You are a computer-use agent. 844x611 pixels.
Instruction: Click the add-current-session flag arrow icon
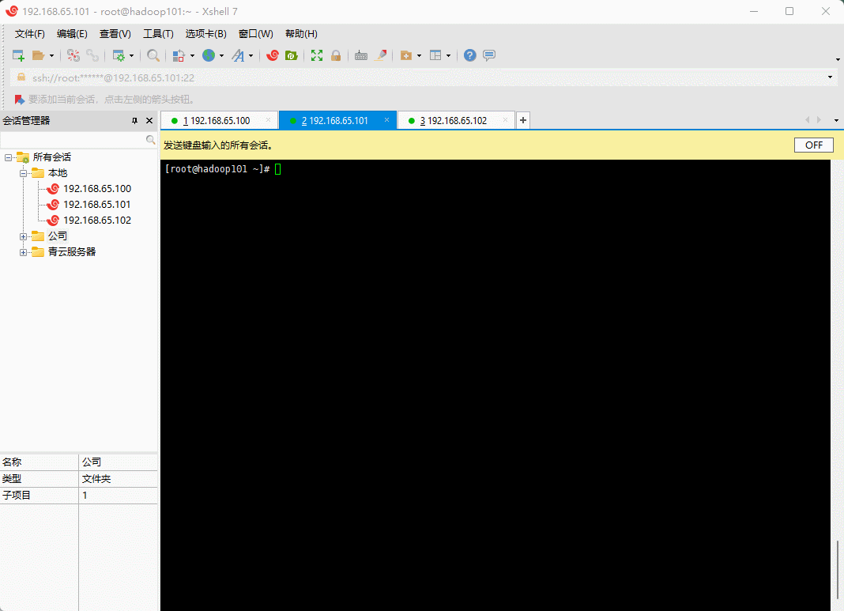pos(20,100)
